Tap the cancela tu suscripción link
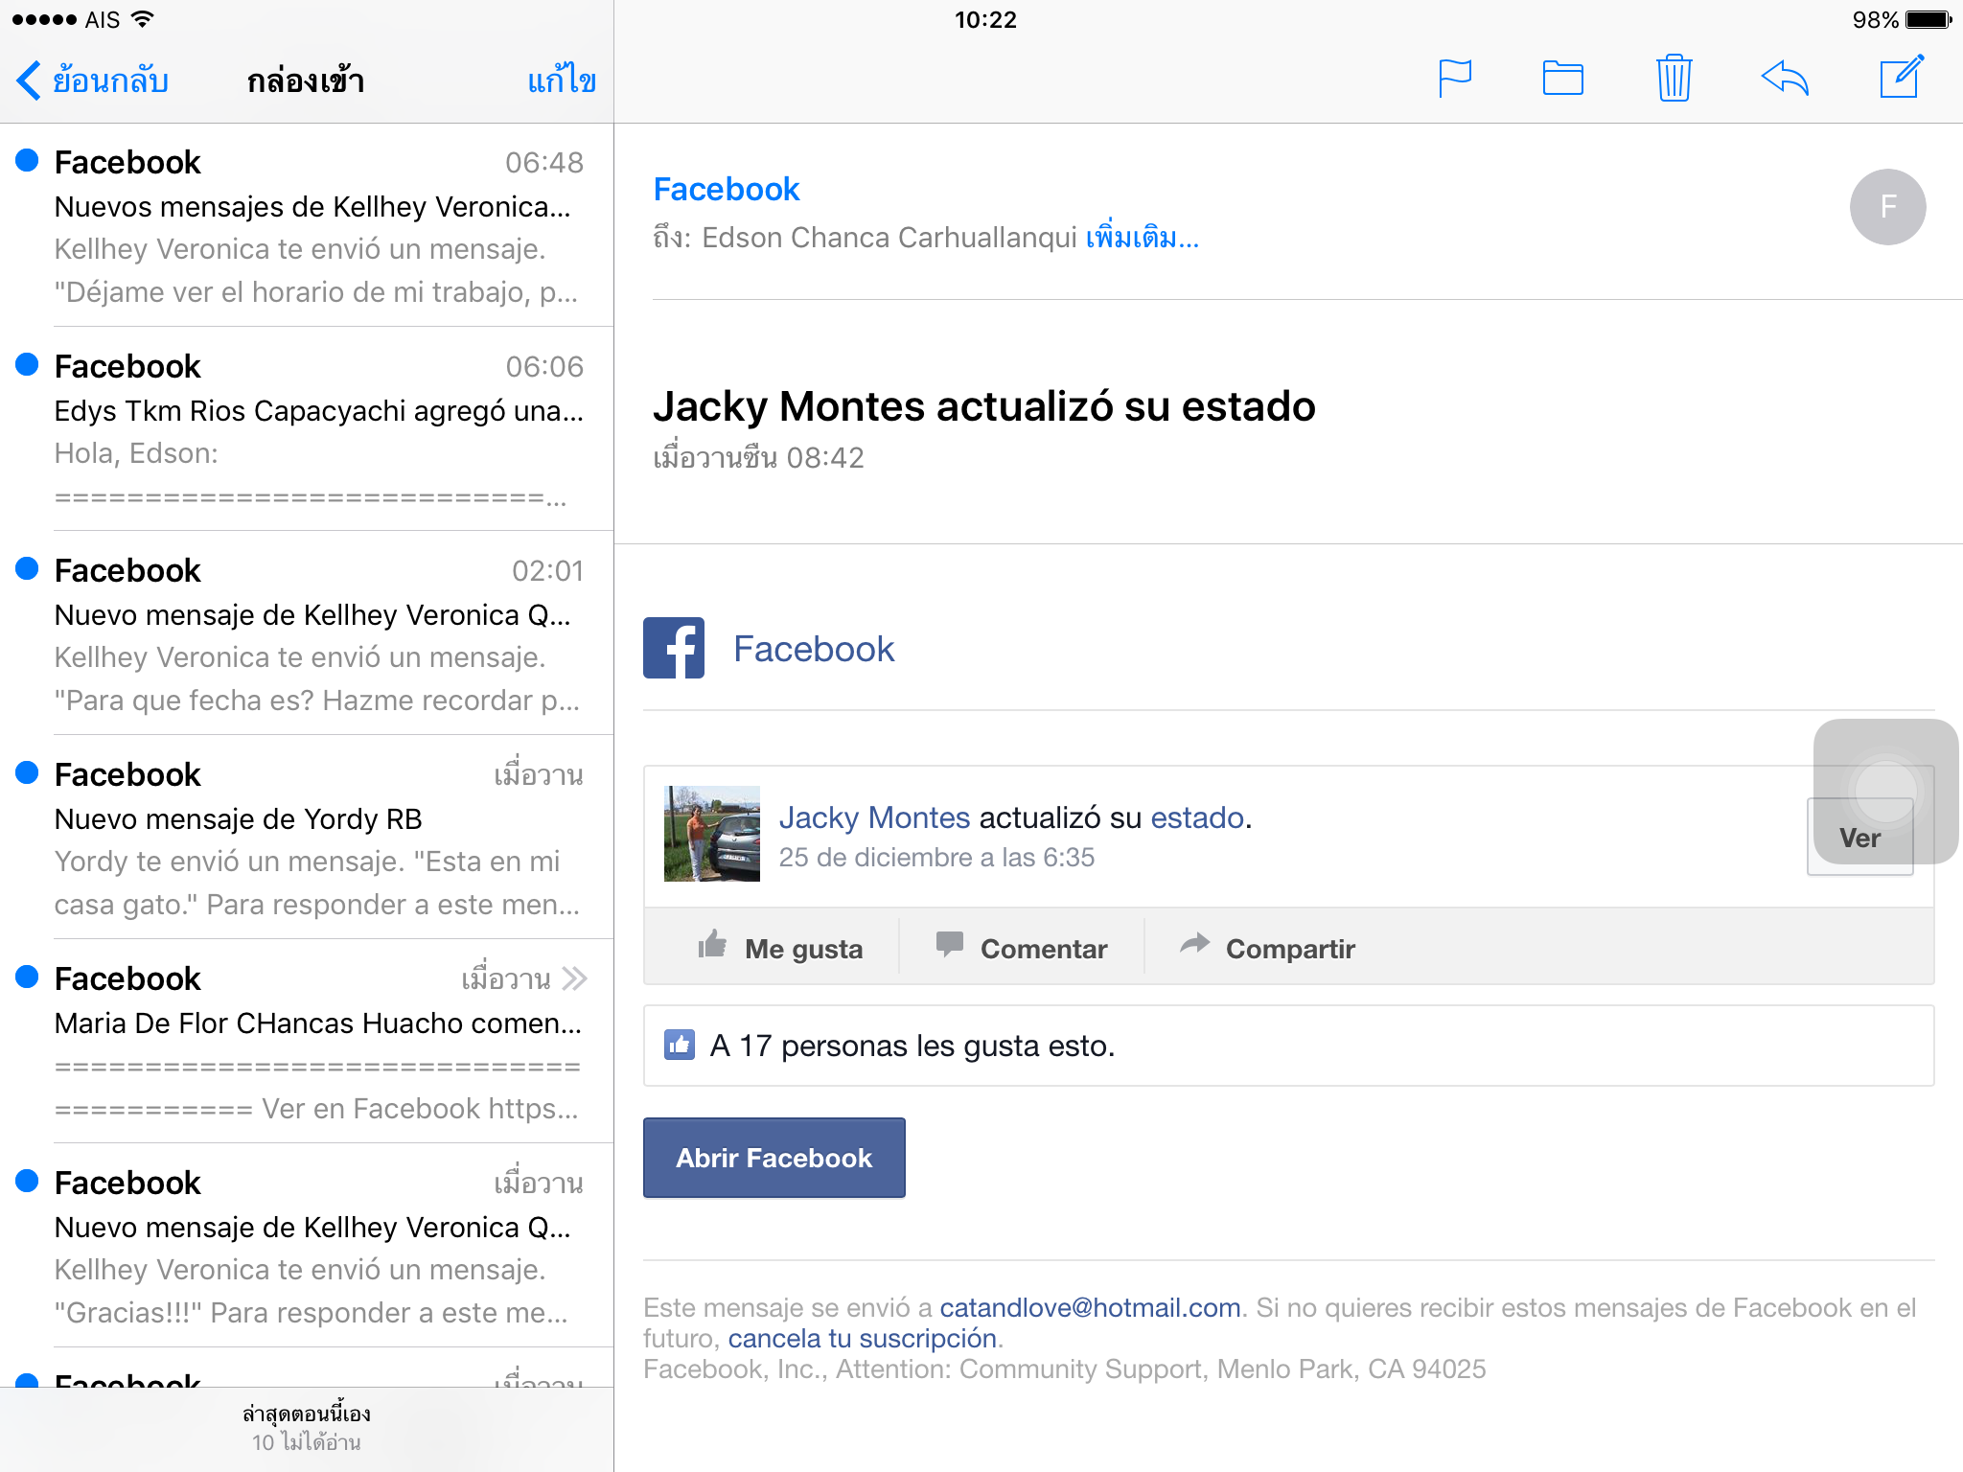1963x1472 pixels. (863, 1338)
